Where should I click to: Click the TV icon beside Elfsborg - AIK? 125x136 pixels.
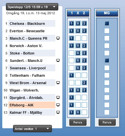coord(58,105)
